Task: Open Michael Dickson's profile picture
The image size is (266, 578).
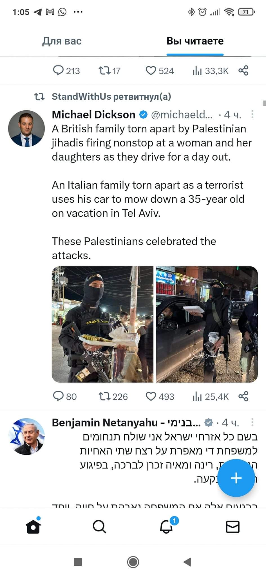Action: 26,129
